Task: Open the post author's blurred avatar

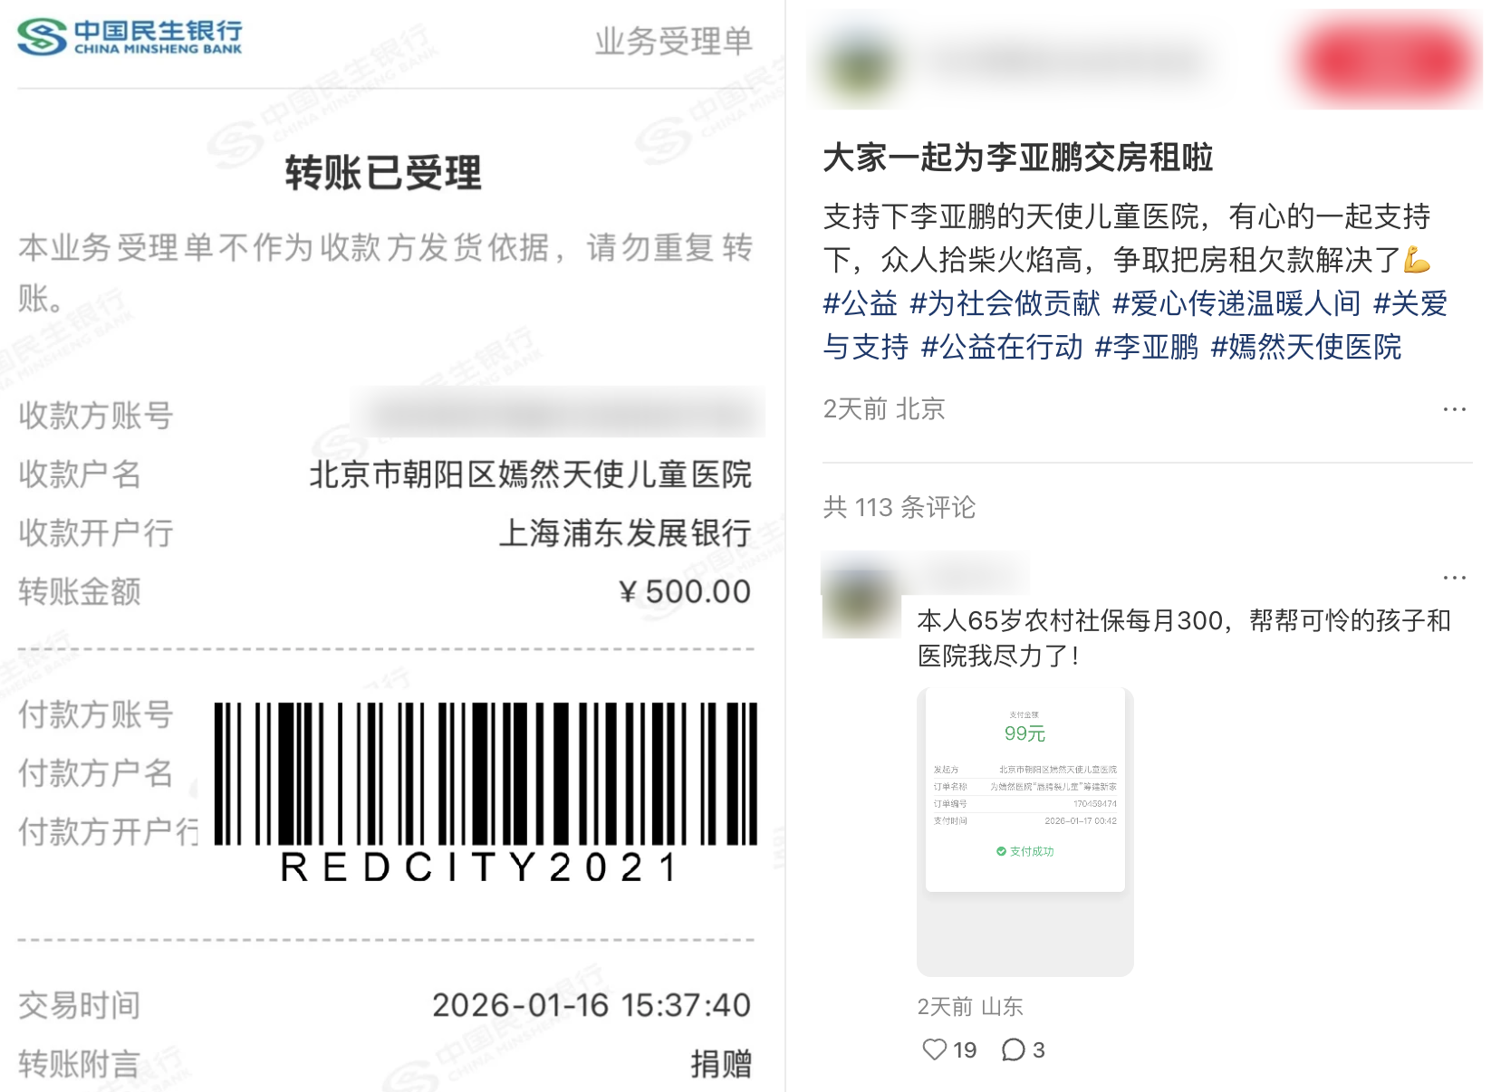Action: point(855,62)
